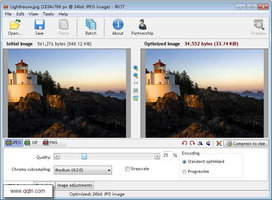This screenshot has height=200, width=272.
Task: Zoom out using the minus magnifier
Action: [136, 76]
